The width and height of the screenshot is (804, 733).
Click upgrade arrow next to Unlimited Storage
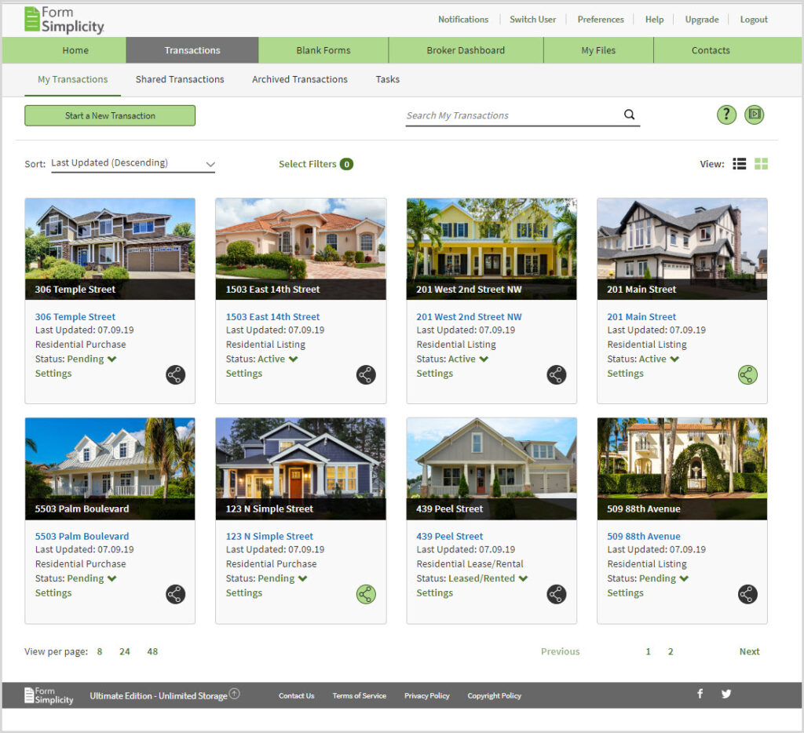(235, 695)
